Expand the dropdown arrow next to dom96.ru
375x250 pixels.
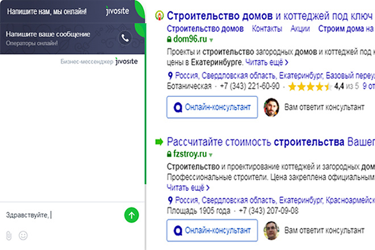coord(211,40)
